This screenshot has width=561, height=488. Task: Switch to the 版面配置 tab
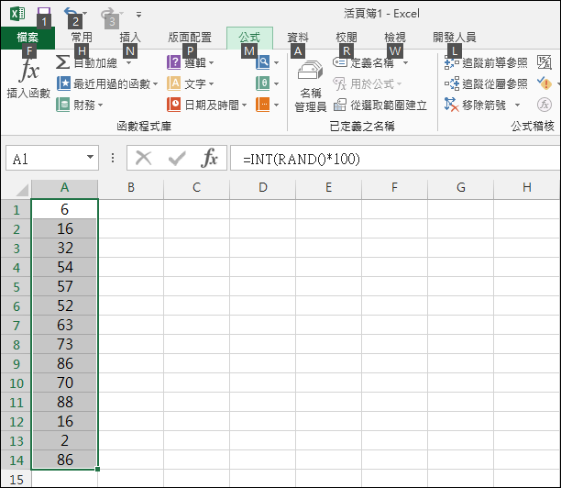190,38
